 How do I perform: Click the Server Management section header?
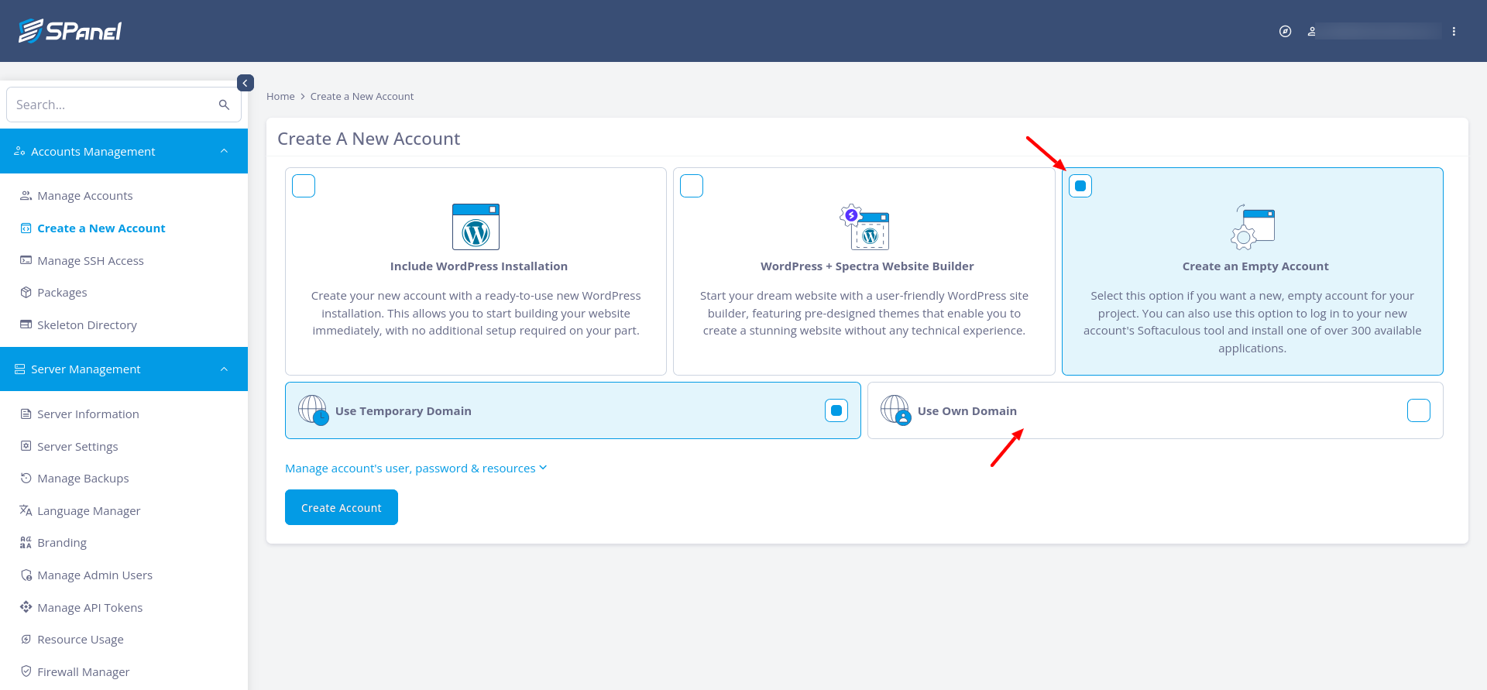click(x=124, y=369)
